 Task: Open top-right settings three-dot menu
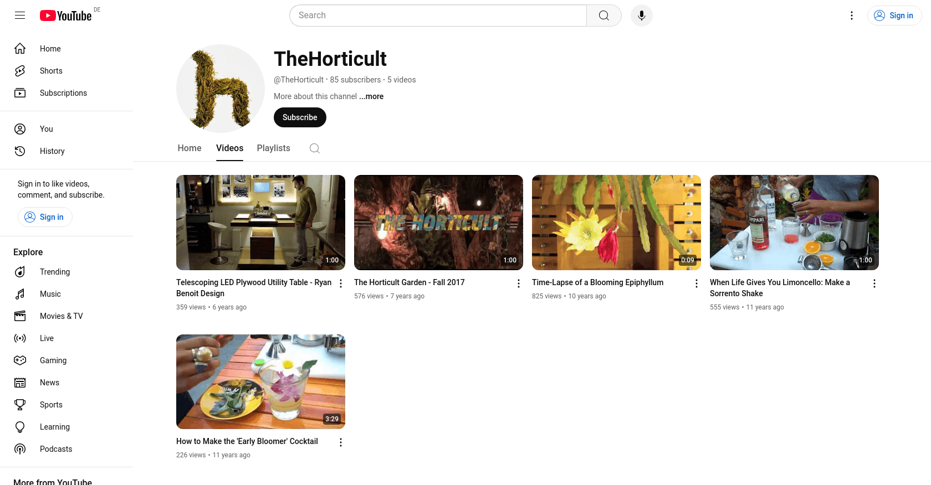(852, 16)
